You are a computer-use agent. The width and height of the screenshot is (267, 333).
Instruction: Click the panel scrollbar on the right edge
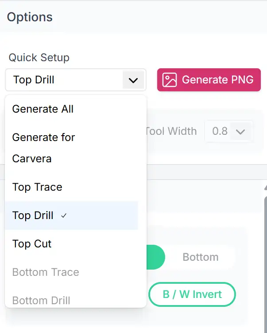click(265, 257)
